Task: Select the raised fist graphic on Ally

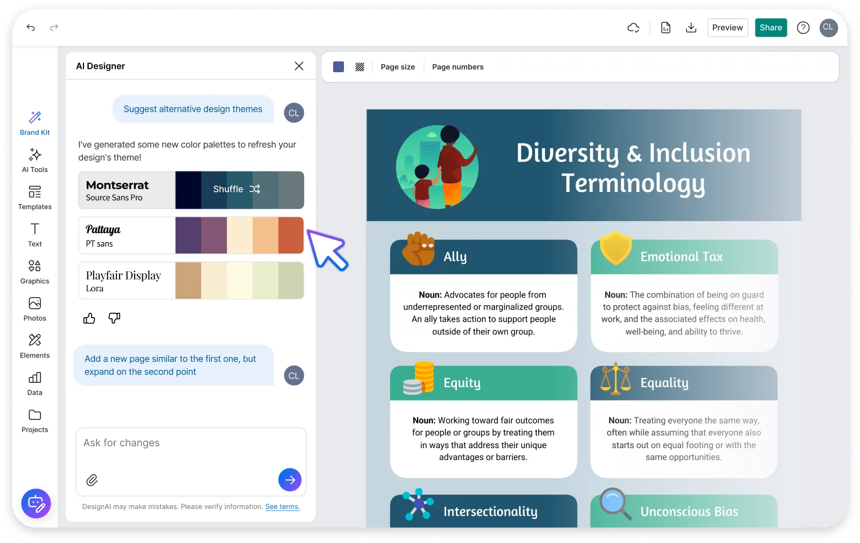Action: coord(419,249)
